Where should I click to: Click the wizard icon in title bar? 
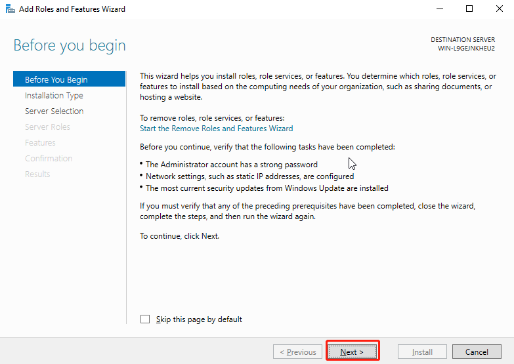coord(9,9)
